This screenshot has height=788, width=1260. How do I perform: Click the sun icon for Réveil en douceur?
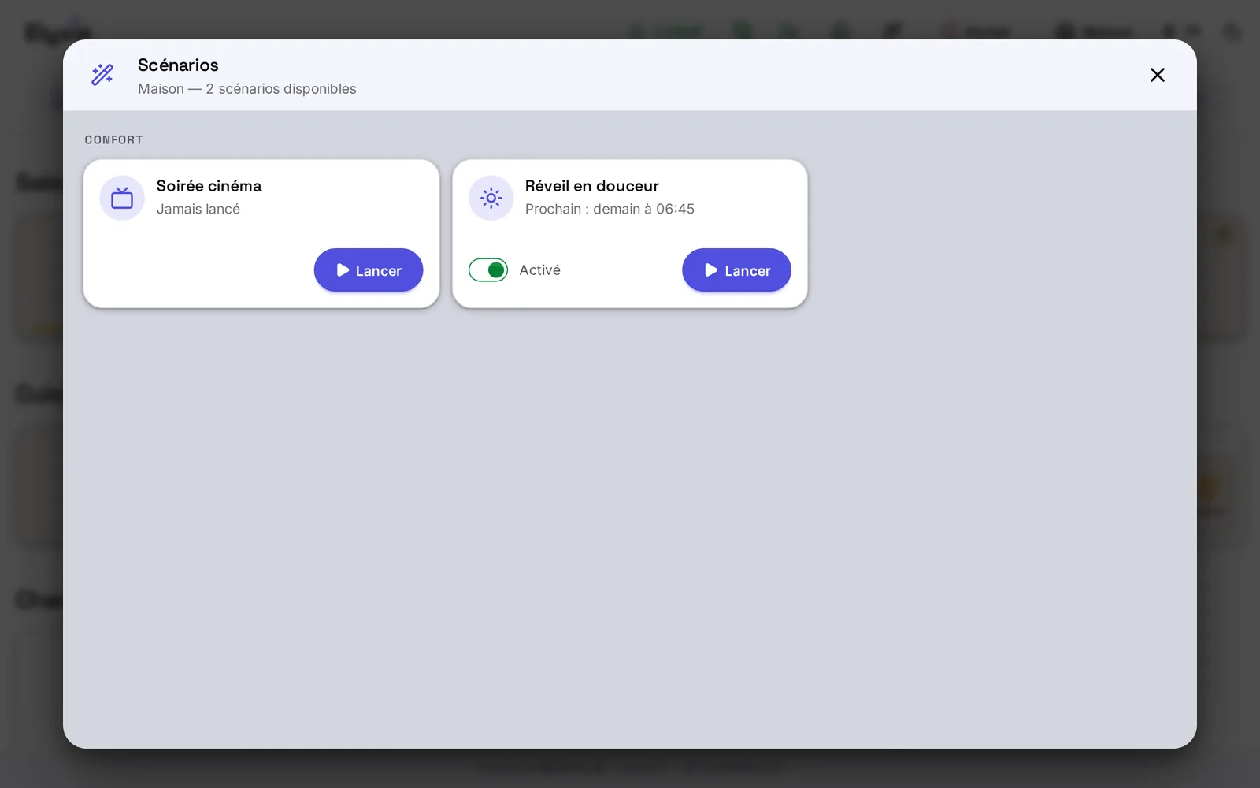[491, 198]
